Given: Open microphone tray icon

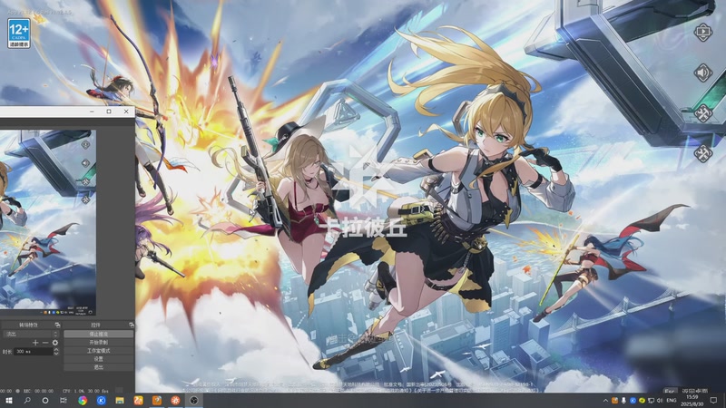Looking at the screenshot, I should pos(623,401).
